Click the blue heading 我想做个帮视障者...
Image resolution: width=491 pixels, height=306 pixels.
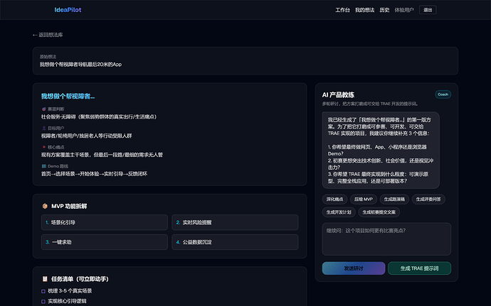(x=68, y=97)
